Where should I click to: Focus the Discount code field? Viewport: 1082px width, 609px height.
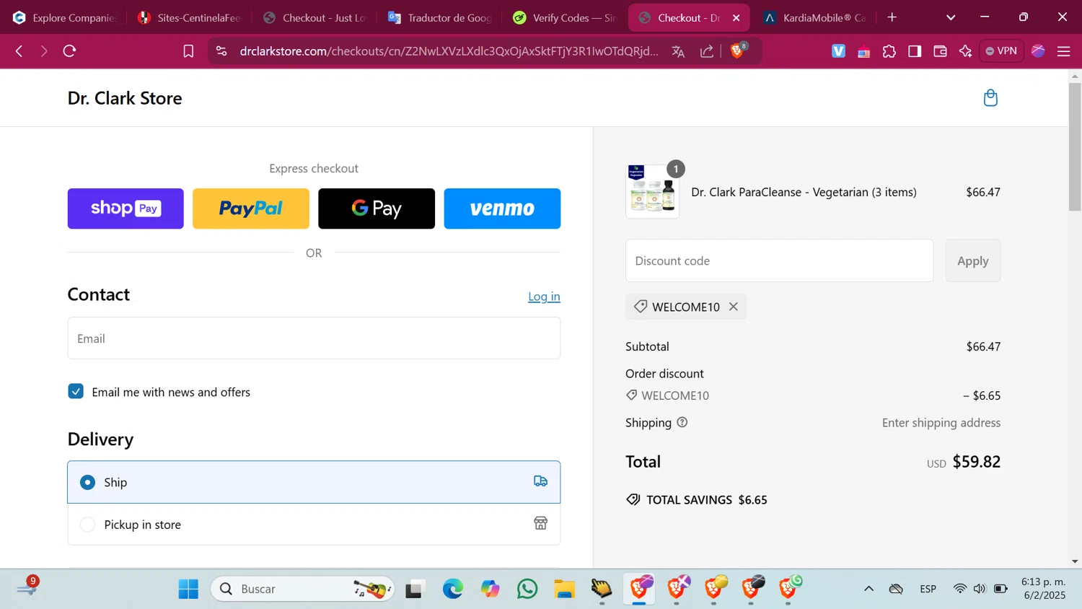779,260
